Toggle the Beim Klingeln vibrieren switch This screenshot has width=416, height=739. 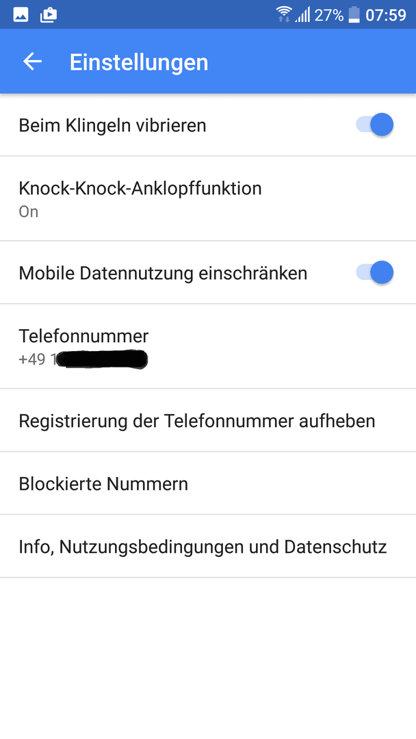(x=375, y=125)
